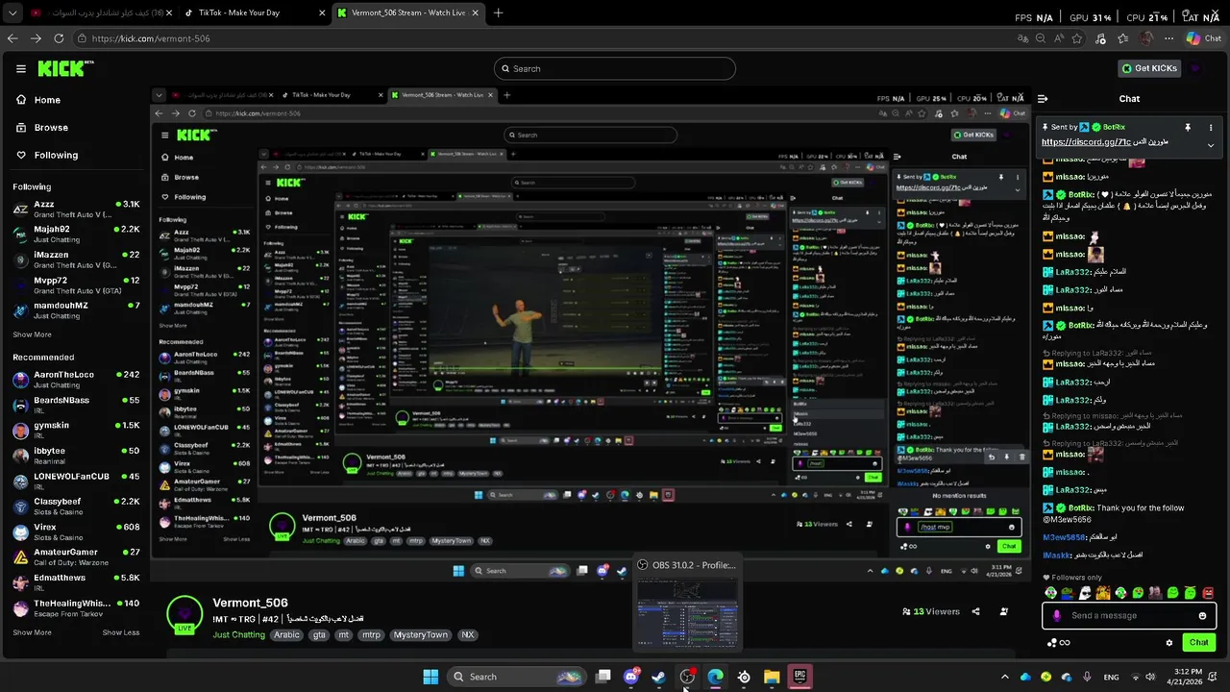Click the green Chat send button
The image size is (1230, 692).
tap(1198, 642)
